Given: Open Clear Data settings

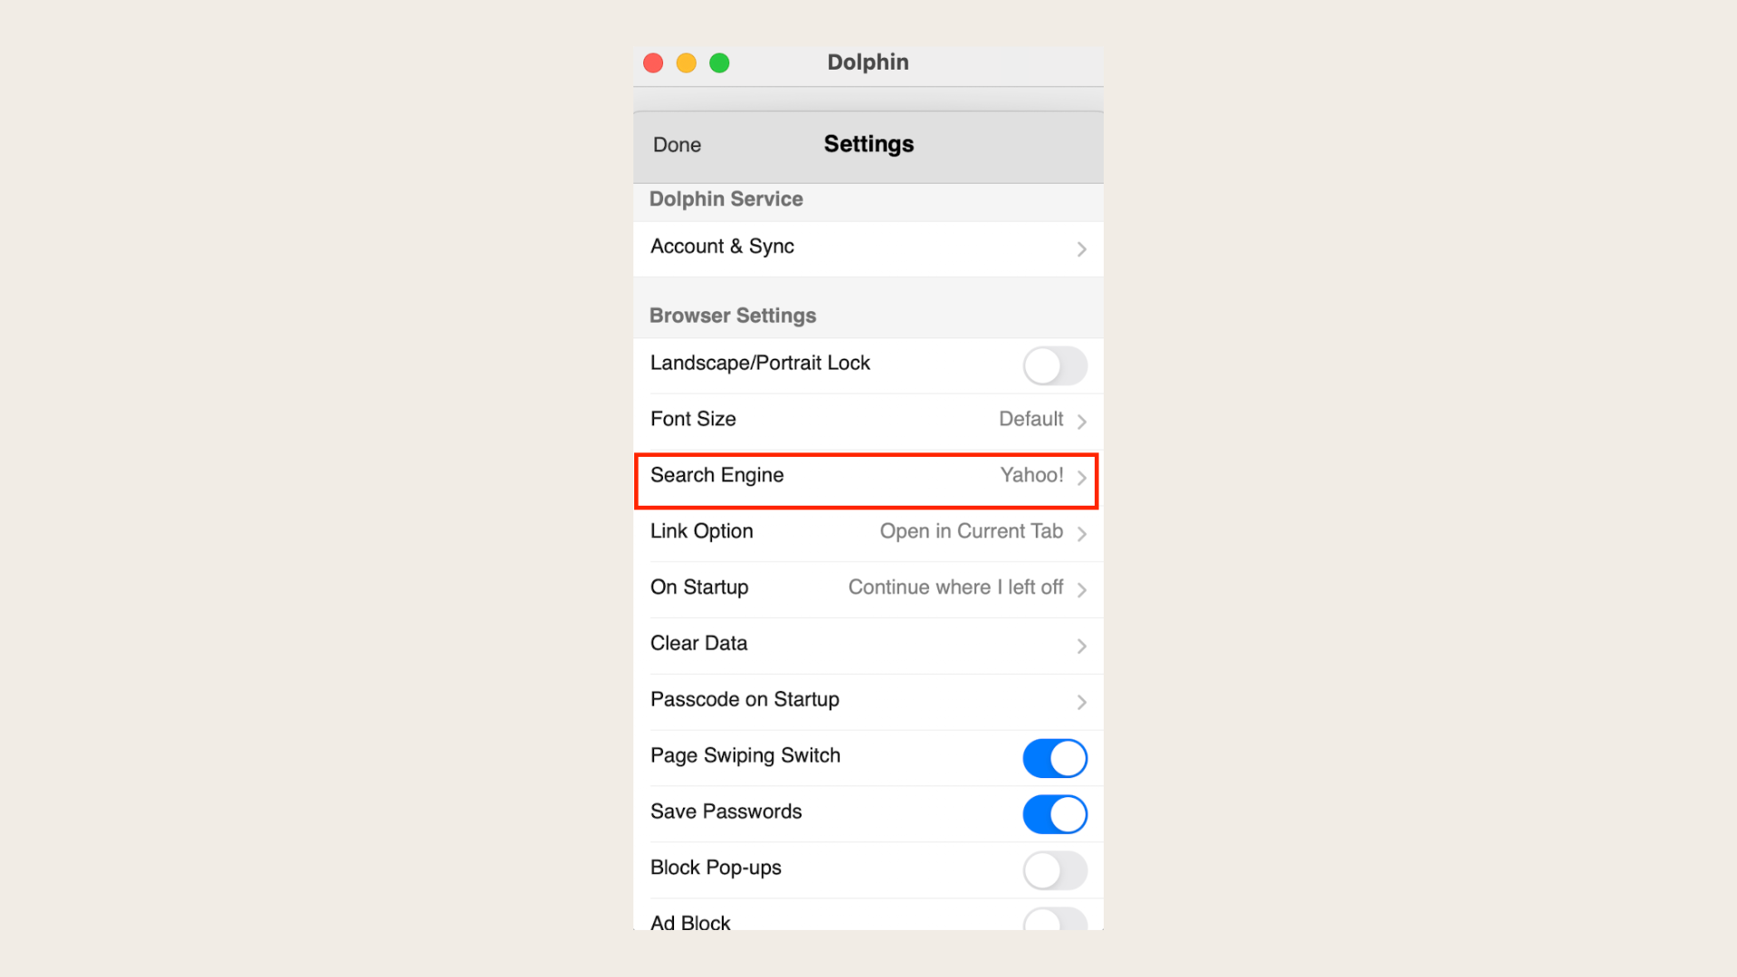Looking at the screenshot, I should (868, 643).
